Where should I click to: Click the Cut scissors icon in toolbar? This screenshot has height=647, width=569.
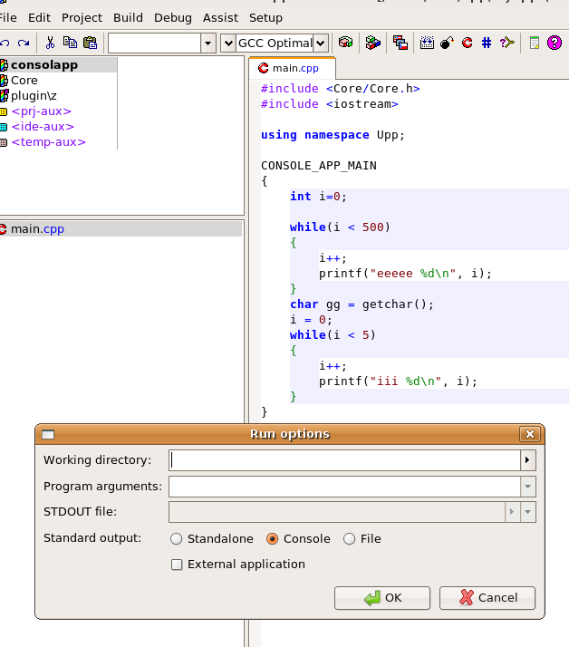click(x=50, y=43)
